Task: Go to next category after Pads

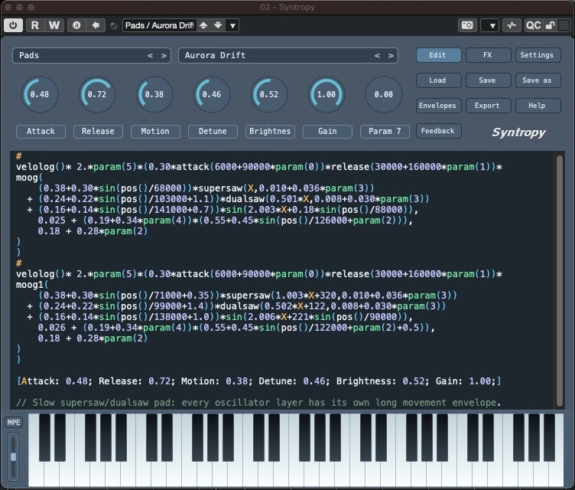Action: click(x=164, y=55)
